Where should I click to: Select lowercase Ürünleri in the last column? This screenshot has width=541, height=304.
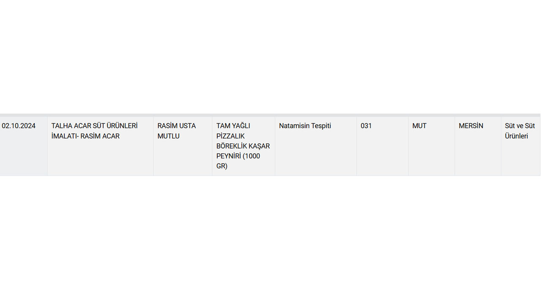(516, 136)
